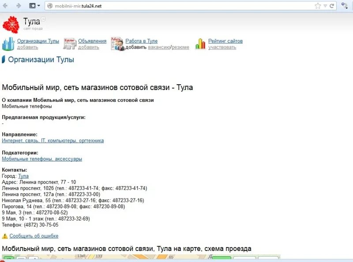Click the globe site identity icon
Image resolution: width=353 pixels, height=262 pixels.
click(x=50, y=6)
